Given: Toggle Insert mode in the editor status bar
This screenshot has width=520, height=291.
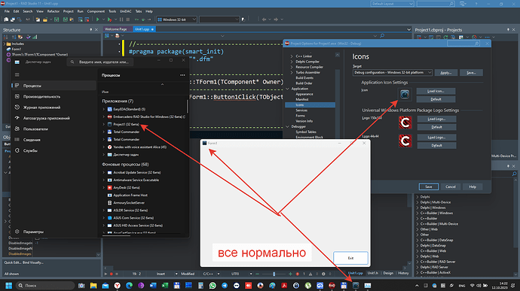Looking at the screenshot, I should [x=161, y=274].
